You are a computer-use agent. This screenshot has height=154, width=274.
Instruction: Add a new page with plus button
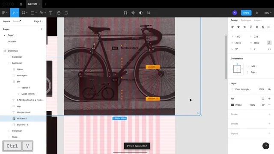pyautogui.click(x=42, y=29)
